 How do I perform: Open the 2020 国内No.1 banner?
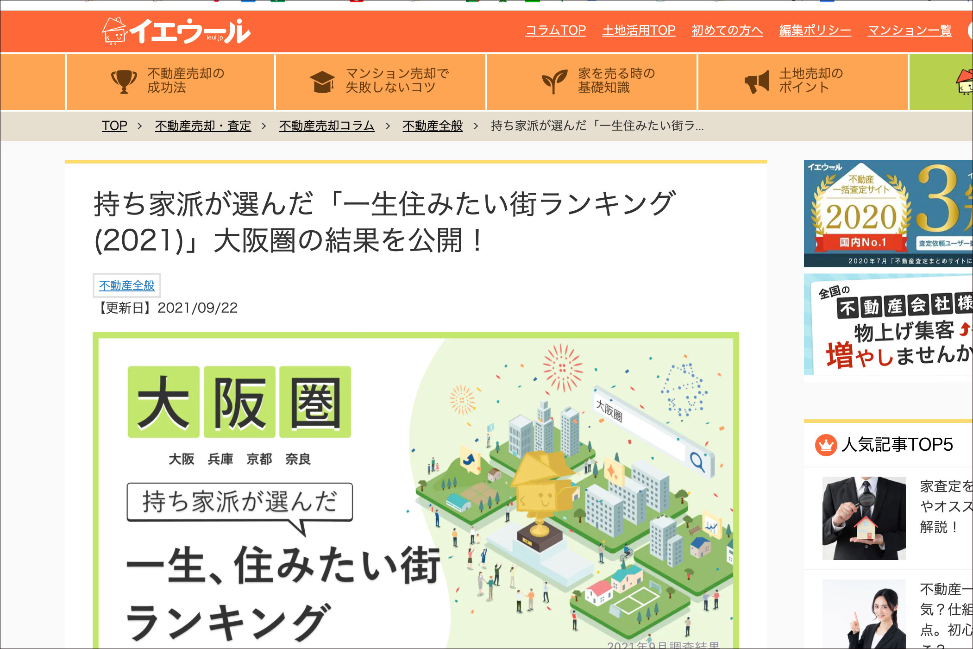pos(888,214)
